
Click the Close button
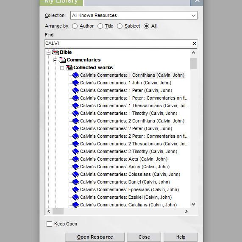point(144,237)
